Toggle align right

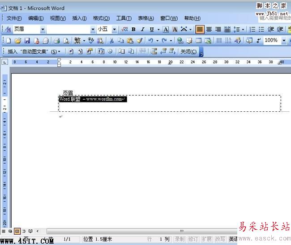pyautogui.click(x=218, y=29)
